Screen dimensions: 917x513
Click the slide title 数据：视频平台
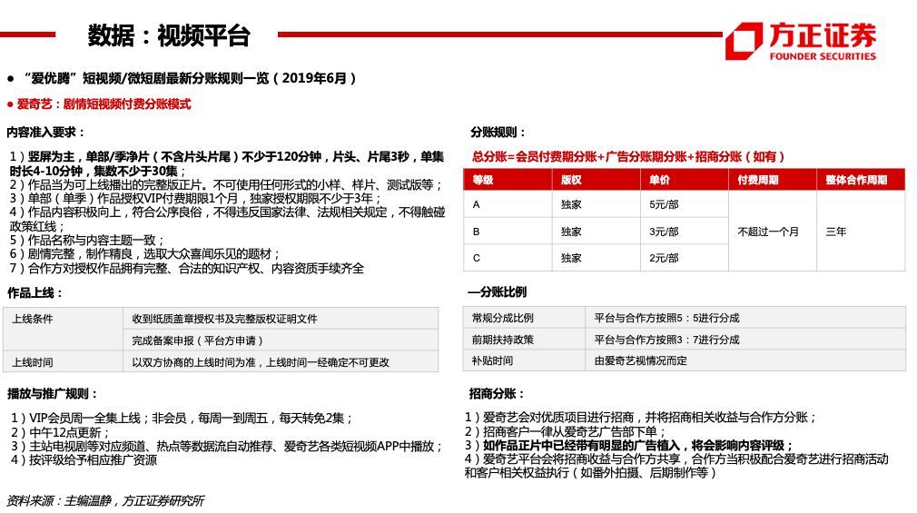tap(169, 35)
